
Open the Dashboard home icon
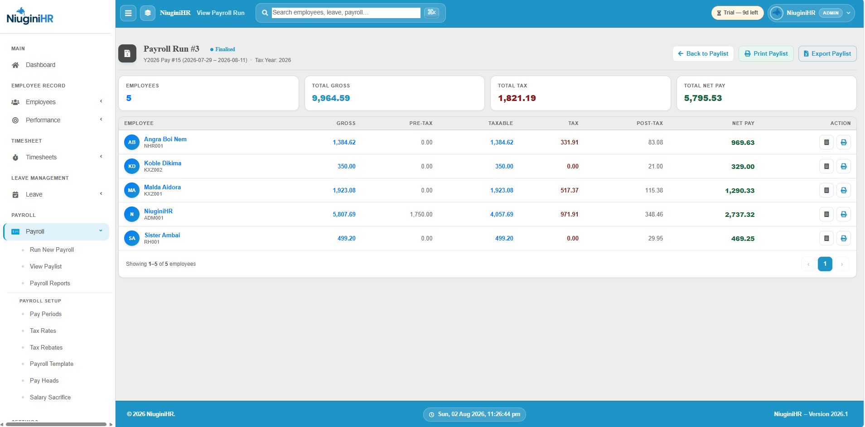tap(15, 65)
